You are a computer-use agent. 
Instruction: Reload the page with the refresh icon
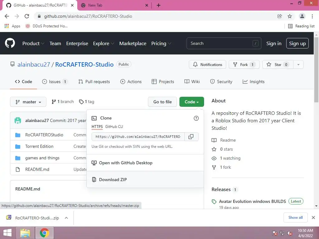pos(27,16)
